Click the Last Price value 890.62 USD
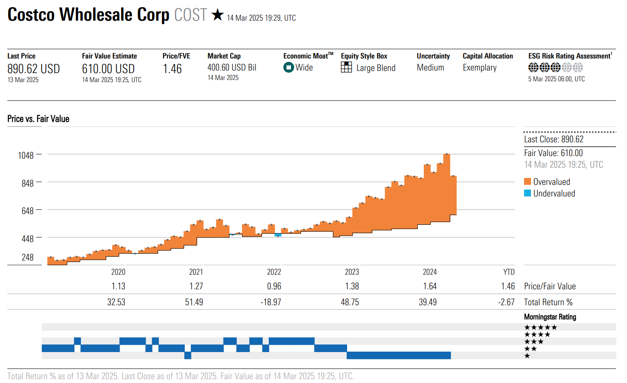This screenshot has width=627, height=383. (34, 69)
